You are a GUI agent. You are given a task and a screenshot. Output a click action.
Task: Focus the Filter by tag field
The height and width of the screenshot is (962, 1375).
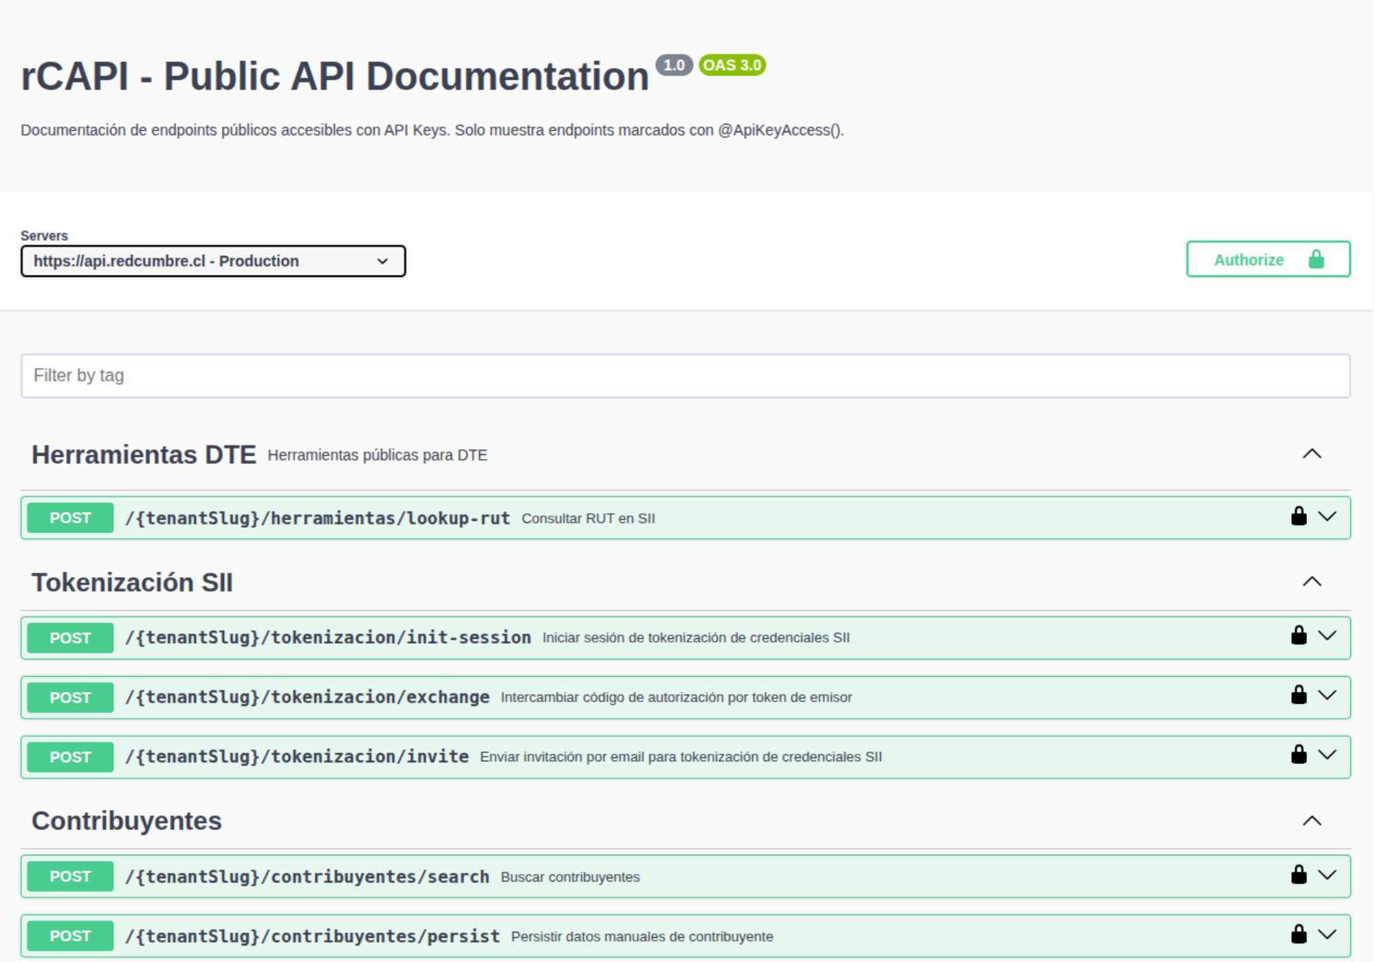click(685, 376)
